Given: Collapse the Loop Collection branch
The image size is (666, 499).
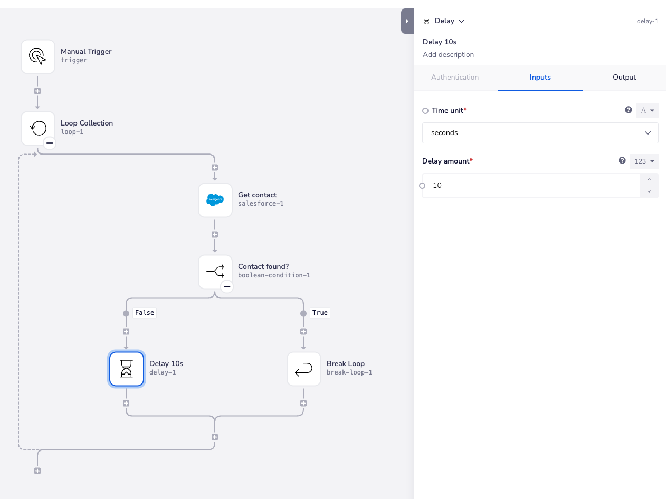Looking at the screenshot, I should [x=50, y=143].
